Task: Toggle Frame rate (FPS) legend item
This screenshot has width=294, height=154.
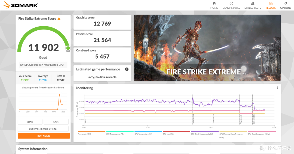Action: click(x=91, y=133)
